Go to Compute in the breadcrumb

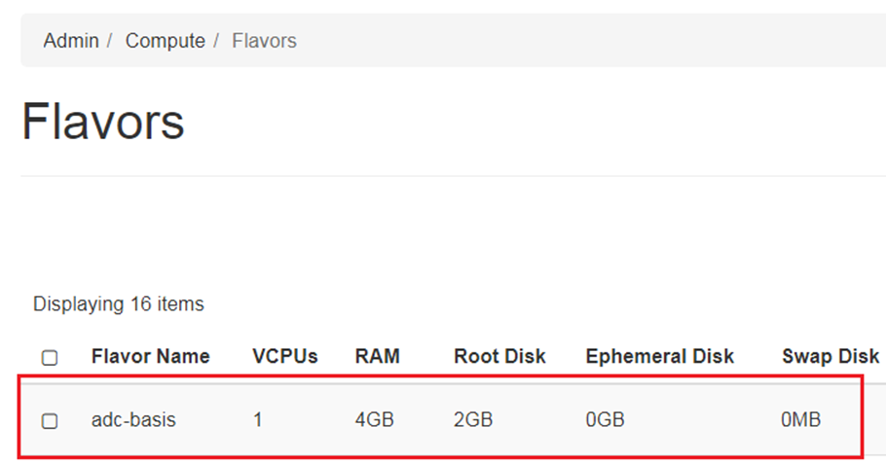point(165,41)
